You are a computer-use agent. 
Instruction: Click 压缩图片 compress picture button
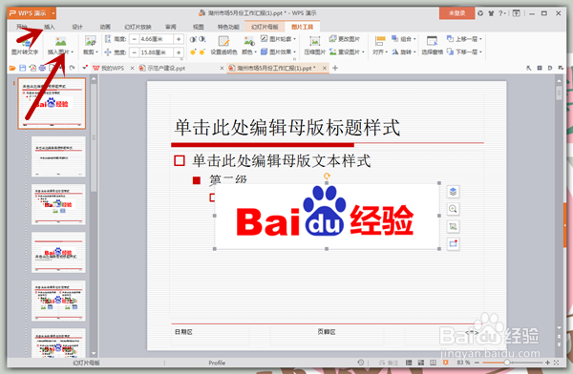[x=314, y=46]
